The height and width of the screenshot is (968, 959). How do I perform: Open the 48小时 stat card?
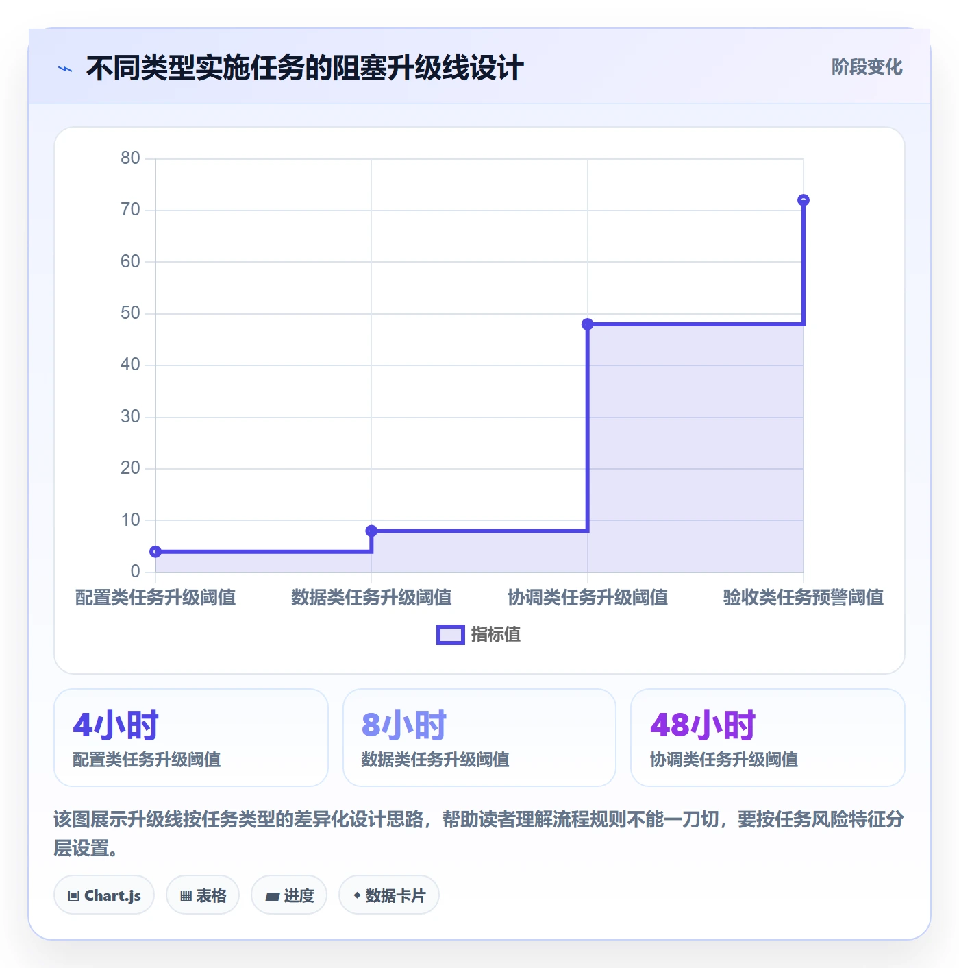tap(768, 738)
